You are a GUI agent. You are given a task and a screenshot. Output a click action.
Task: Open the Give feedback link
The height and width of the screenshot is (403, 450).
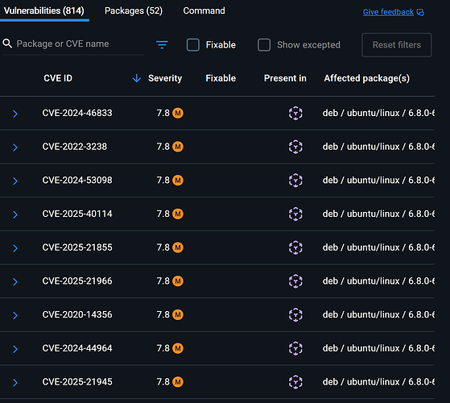[x=388, y=12]
